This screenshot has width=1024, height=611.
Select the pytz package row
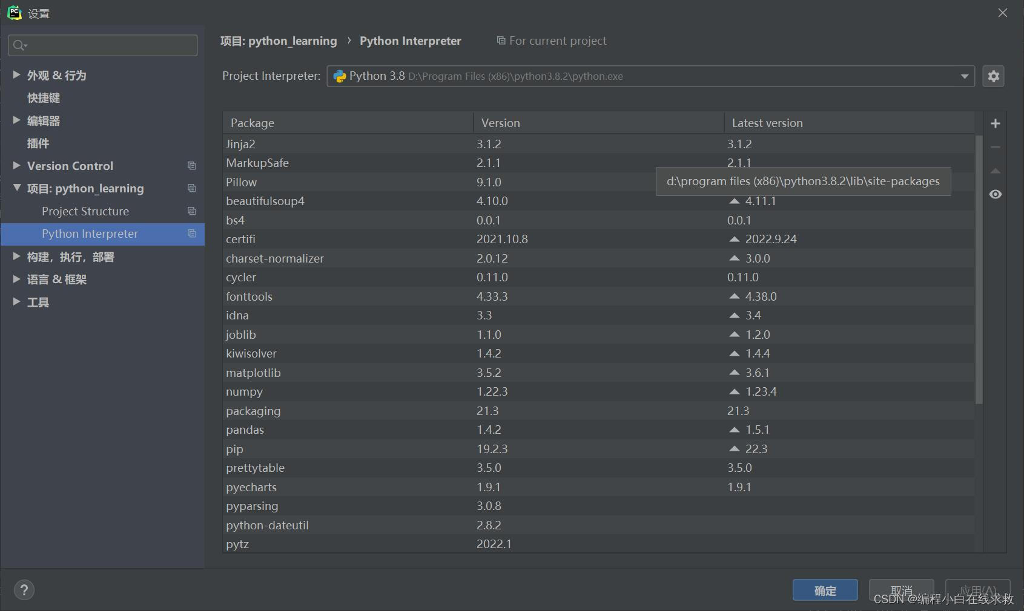[x=598, y=544]
